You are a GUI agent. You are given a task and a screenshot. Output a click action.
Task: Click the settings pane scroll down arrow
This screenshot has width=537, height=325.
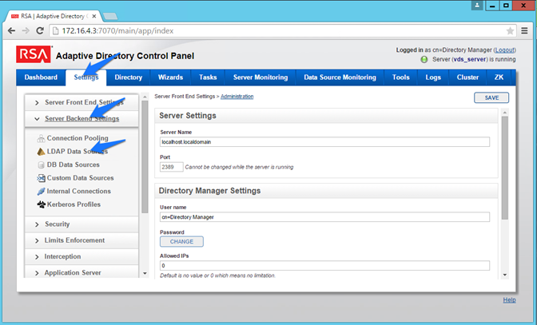(x=505, y=275)
